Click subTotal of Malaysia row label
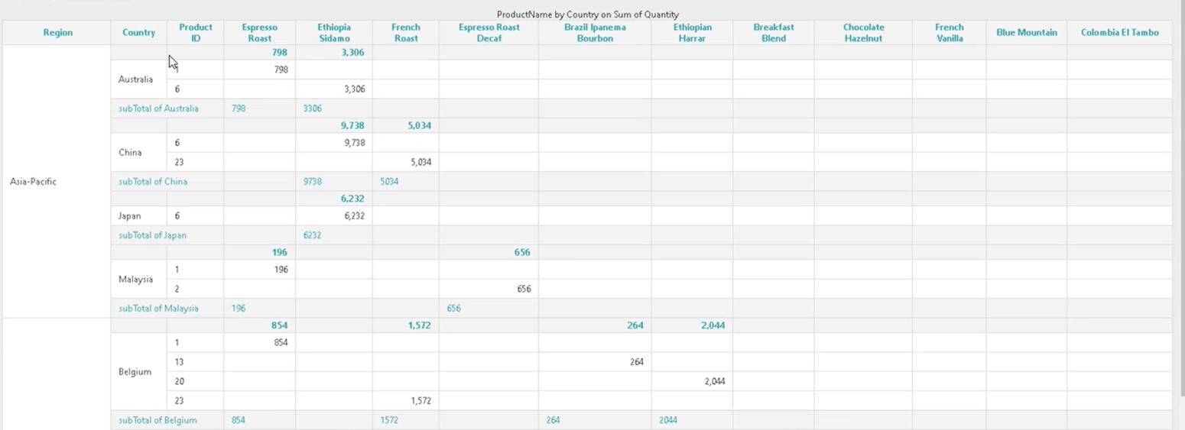Viewport: 1185px width, 430px height. click(158, 309)
